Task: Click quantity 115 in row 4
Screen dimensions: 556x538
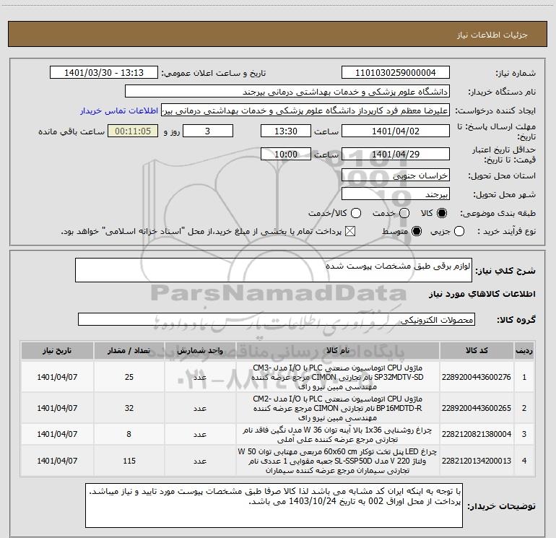Action: (129, 461)
